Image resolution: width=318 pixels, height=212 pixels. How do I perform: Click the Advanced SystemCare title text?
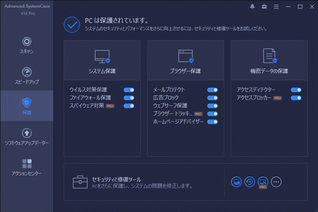point(27,6)
